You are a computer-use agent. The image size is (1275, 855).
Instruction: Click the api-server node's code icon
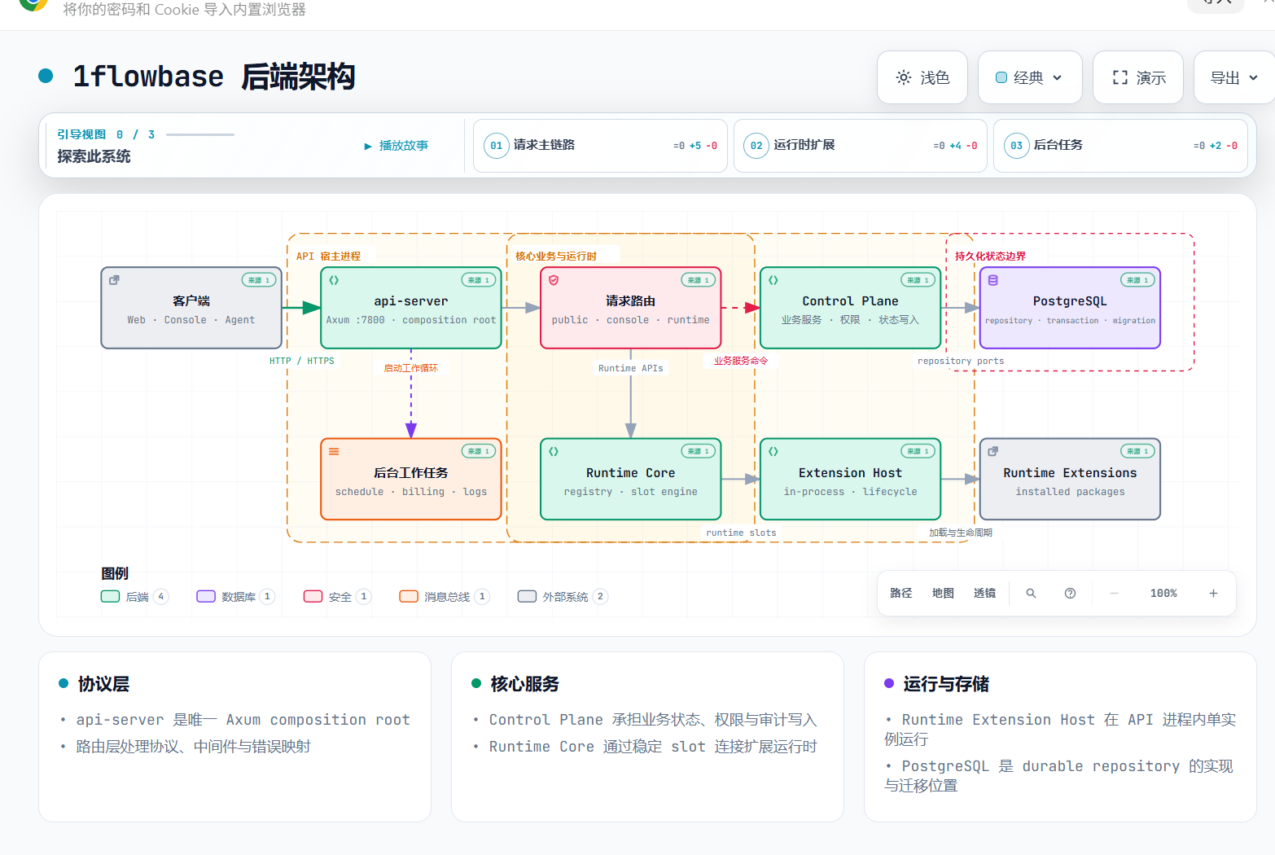tap(334, 280)
